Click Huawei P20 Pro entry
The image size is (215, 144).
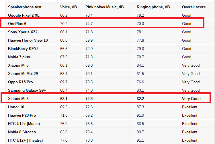(22, 115)
